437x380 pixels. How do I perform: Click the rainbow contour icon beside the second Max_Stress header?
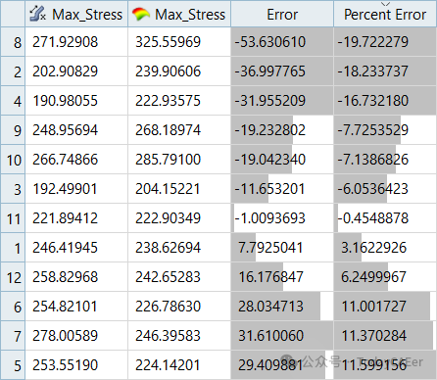click(141, 14)
